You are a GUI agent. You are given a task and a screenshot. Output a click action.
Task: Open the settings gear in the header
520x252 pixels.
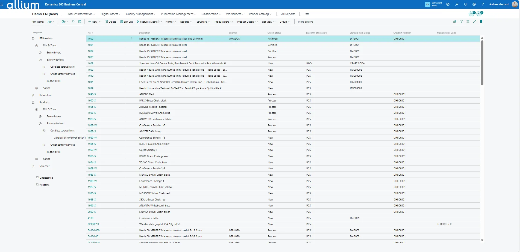474,4
